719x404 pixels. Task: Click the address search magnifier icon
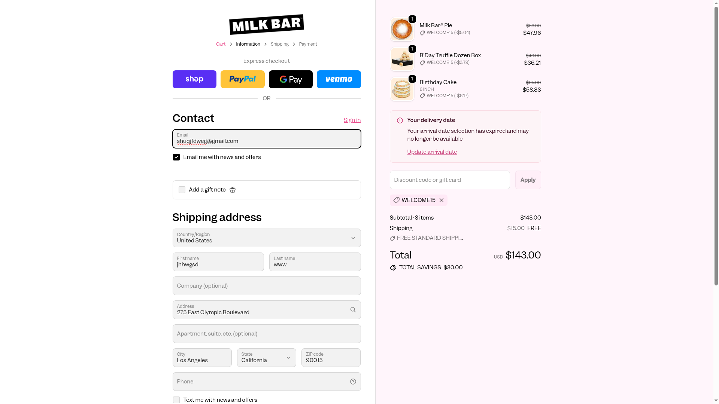(x=353, y=310)
